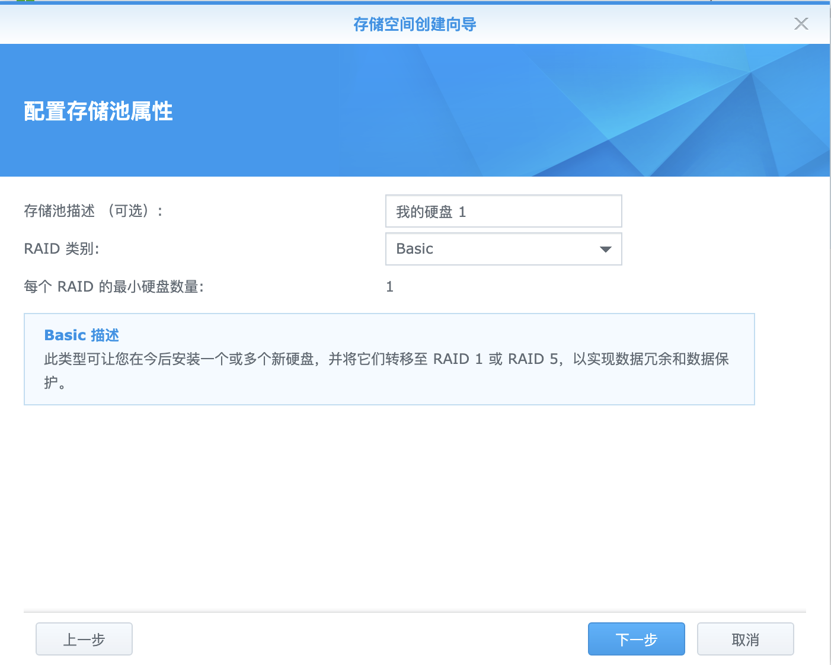
Task: Click the 下一步 button
Action: pyautogui.click(x=636, y=639)
